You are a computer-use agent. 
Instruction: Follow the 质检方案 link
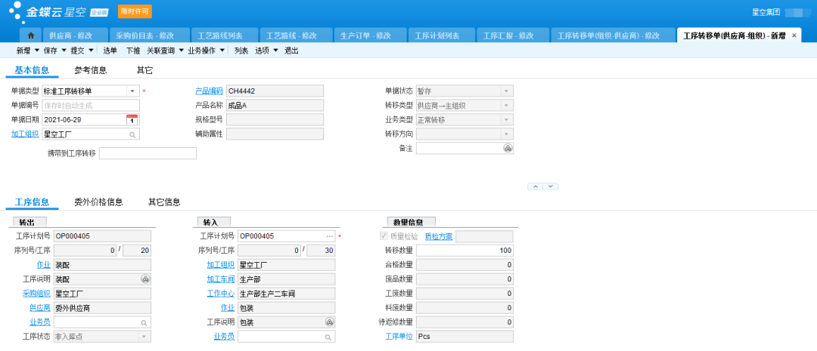tap(439, 236)
